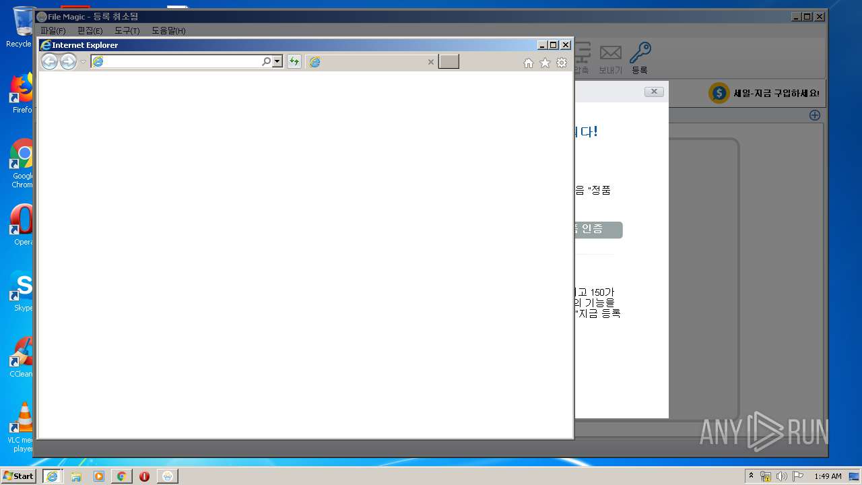Open Opera from the taskbar

[x=144, y=476]
